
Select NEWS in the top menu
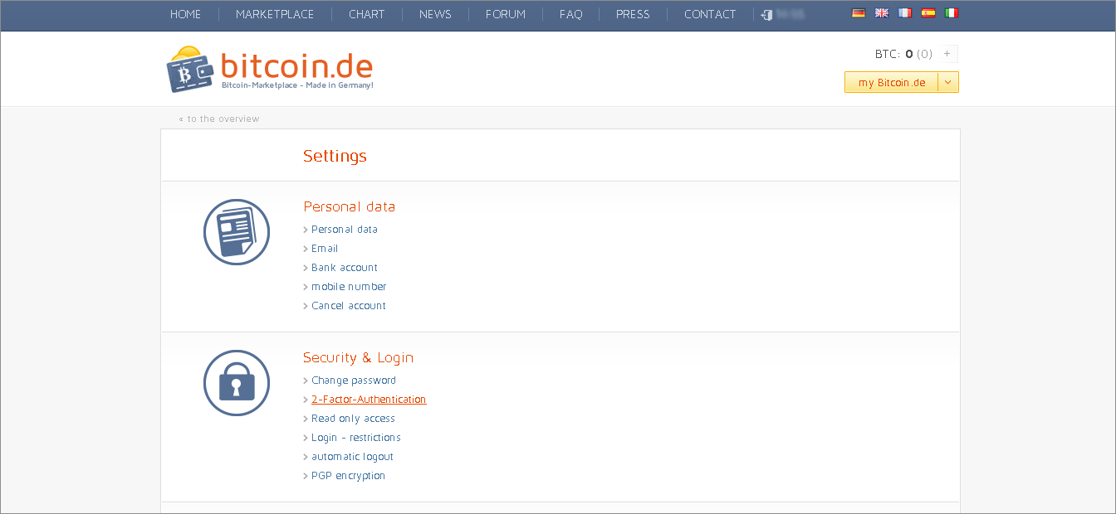click(x=435, y=14)
